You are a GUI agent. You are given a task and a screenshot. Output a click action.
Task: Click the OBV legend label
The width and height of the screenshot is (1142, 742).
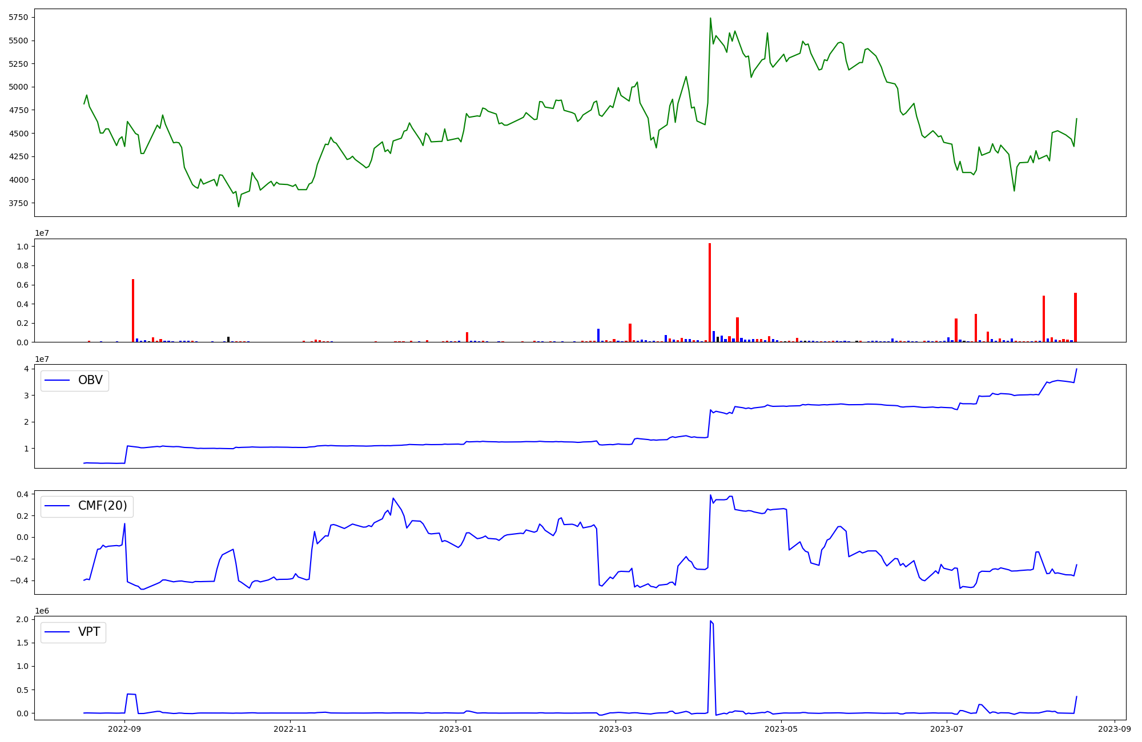coord(90,381)
